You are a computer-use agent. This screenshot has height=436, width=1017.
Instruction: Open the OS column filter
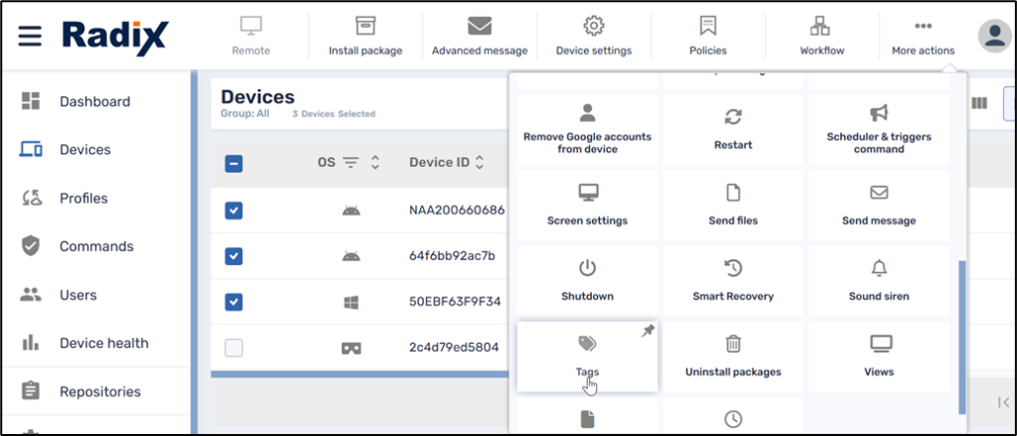coord(351,163)
